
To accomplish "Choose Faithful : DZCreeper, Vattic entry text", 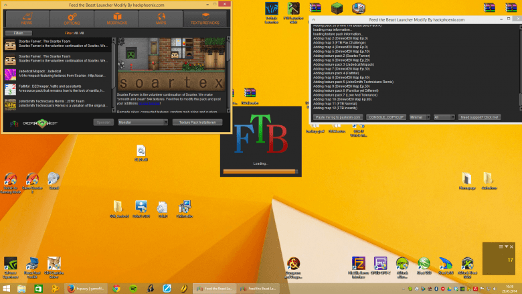I will 50,86.
